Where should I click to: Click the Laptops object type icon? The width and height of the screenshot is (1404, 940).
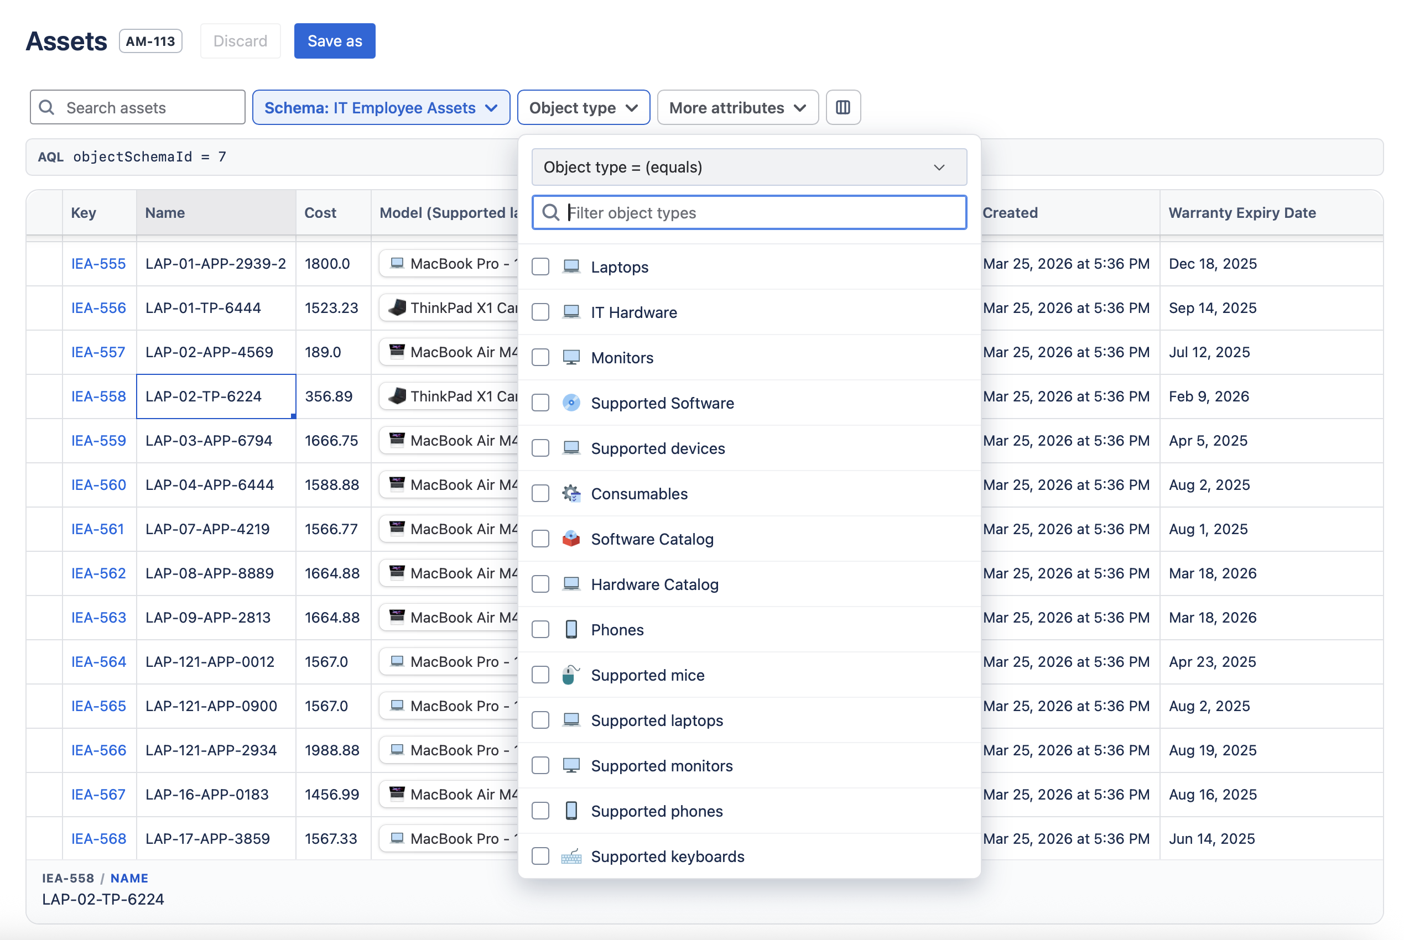(x=571, y=266)
